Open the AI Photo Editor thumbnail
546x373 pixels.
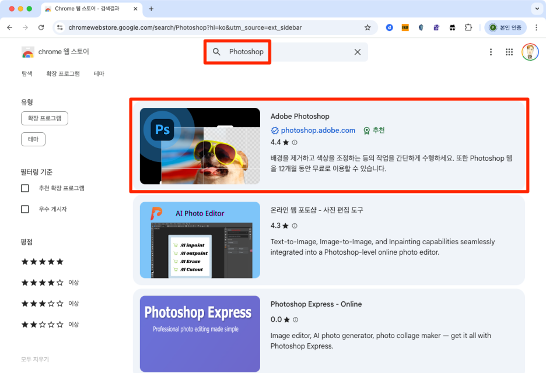click(200, 240)
